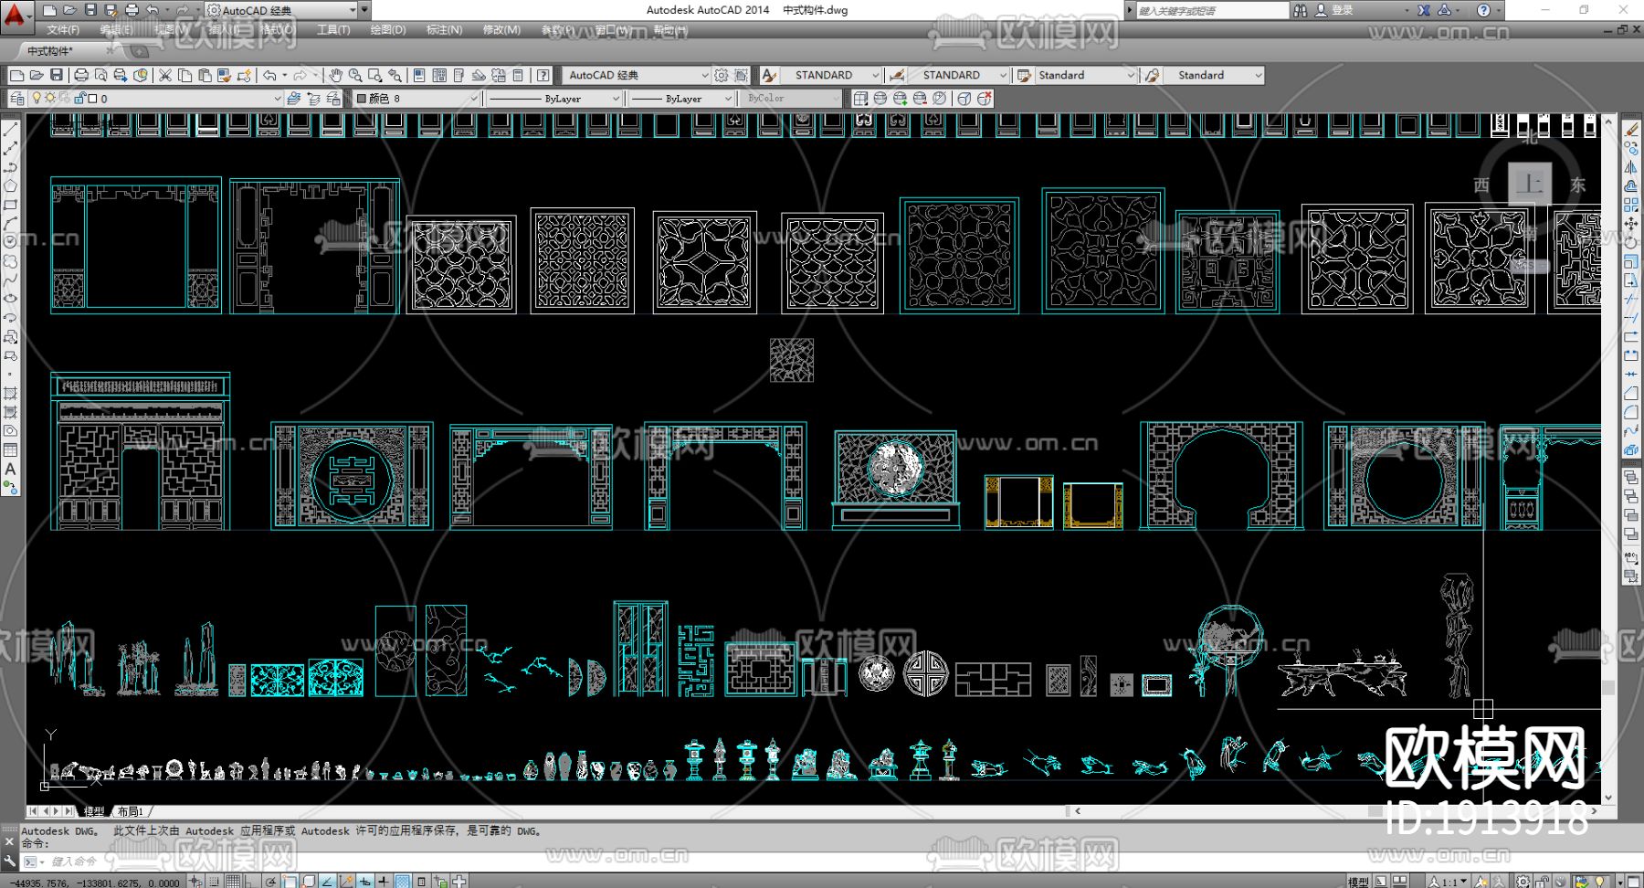Expand the ByLayer linetype dropdown
Screen dimensions: 1644x888
tap(616, 99)
